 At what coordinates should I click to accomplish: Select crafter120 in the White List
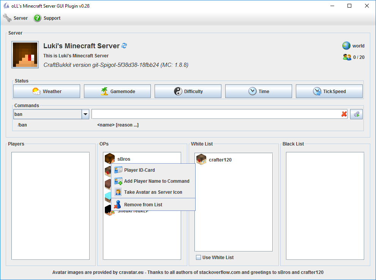233,160
